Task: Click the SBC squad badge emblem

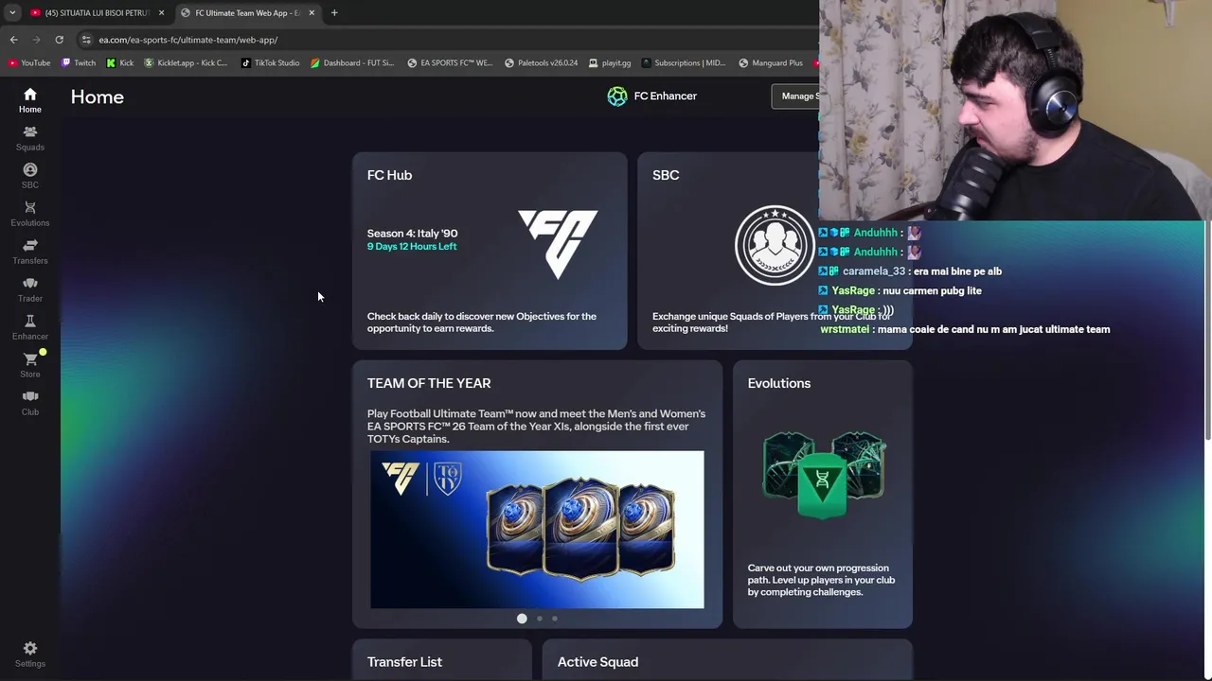Action: tap(775, 245)
